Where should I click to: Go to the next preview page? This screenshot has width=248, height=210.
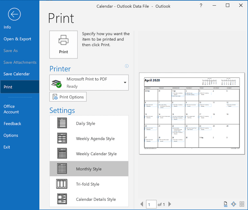[170, 204]
